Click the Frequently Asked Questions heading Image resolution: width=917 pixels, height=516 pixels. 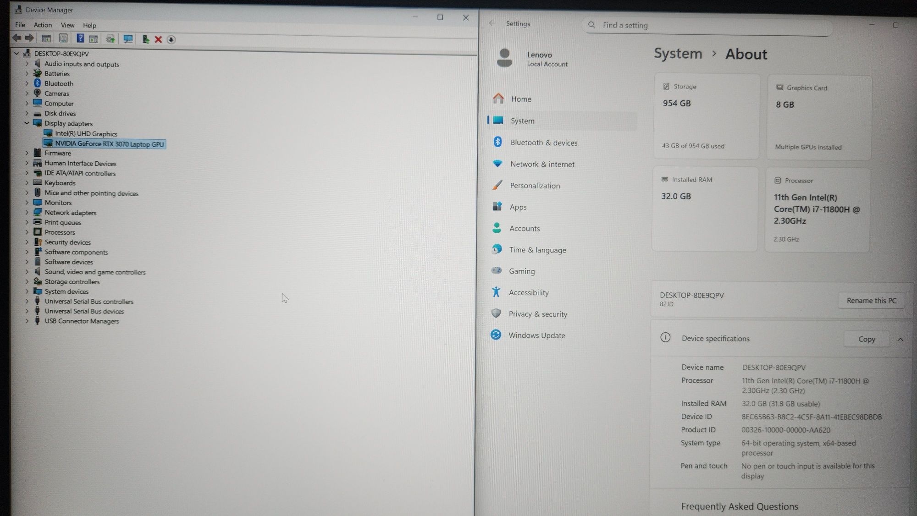740,506
